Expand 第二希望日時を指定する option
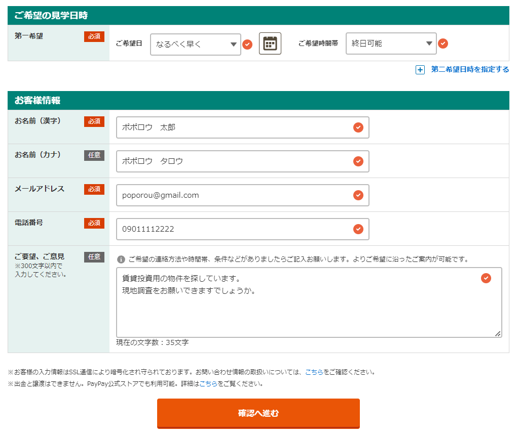Image resolution: width=518 pixels, height=437 pixels. tap(470, 70)
